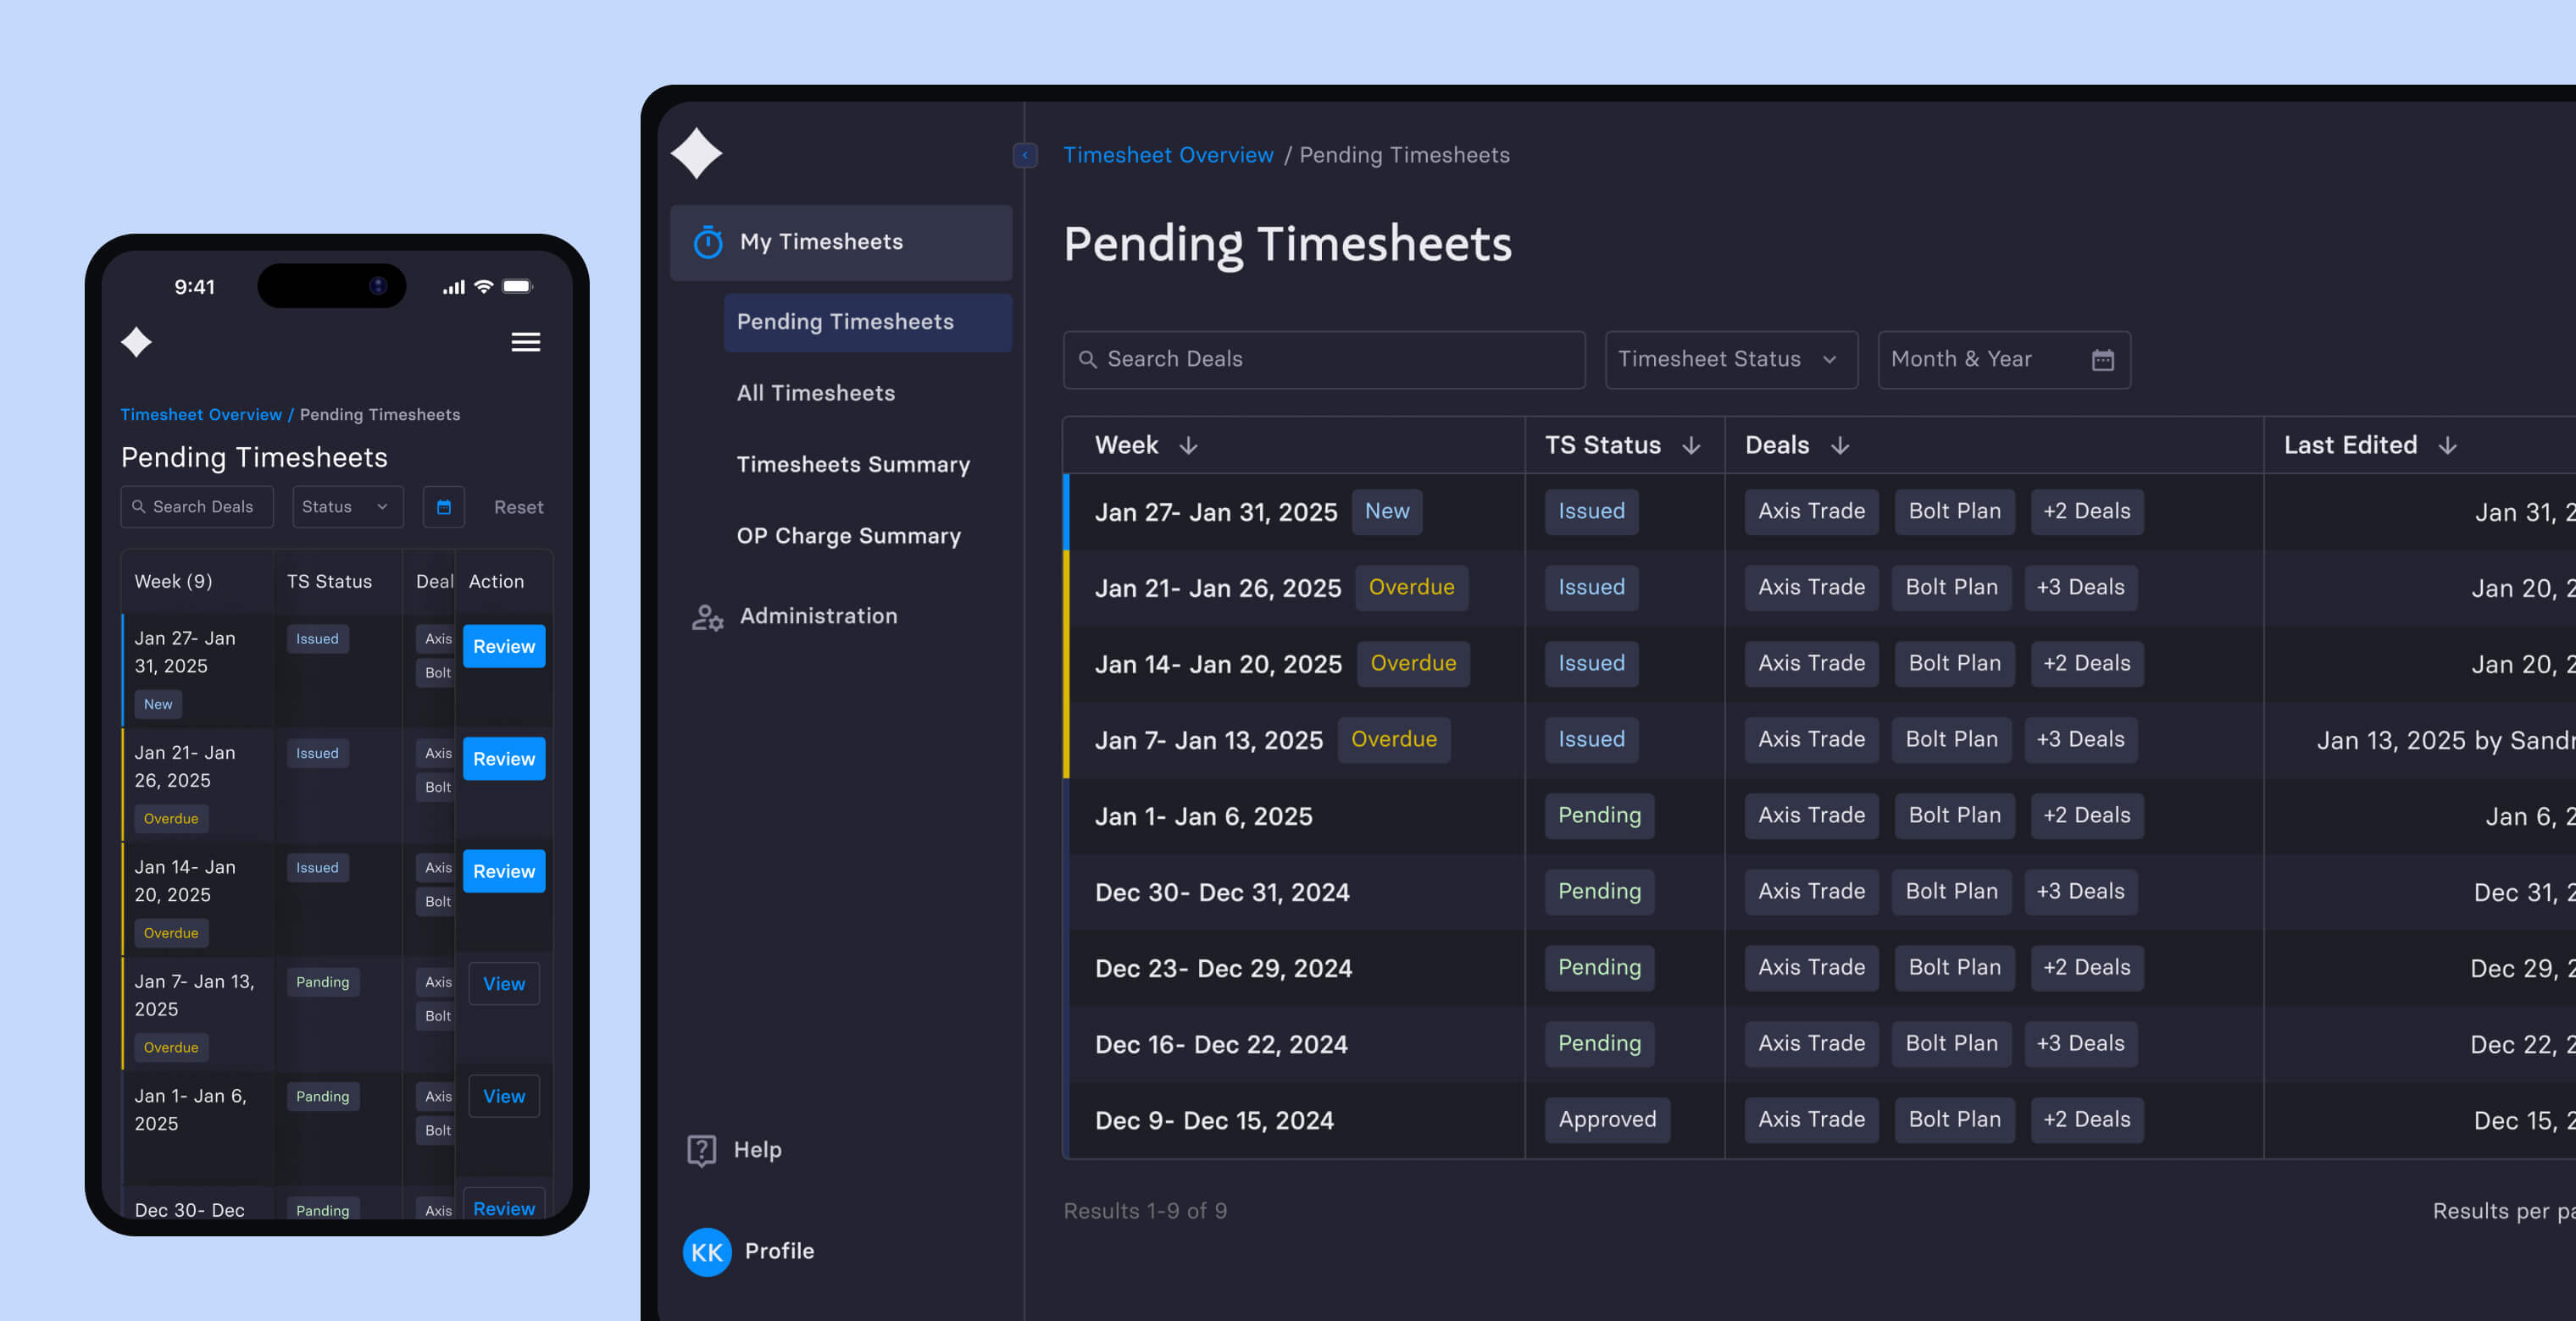
Task: Click the Reset filter on mobile
Action: pyautogui.click(x=518, y=507)
